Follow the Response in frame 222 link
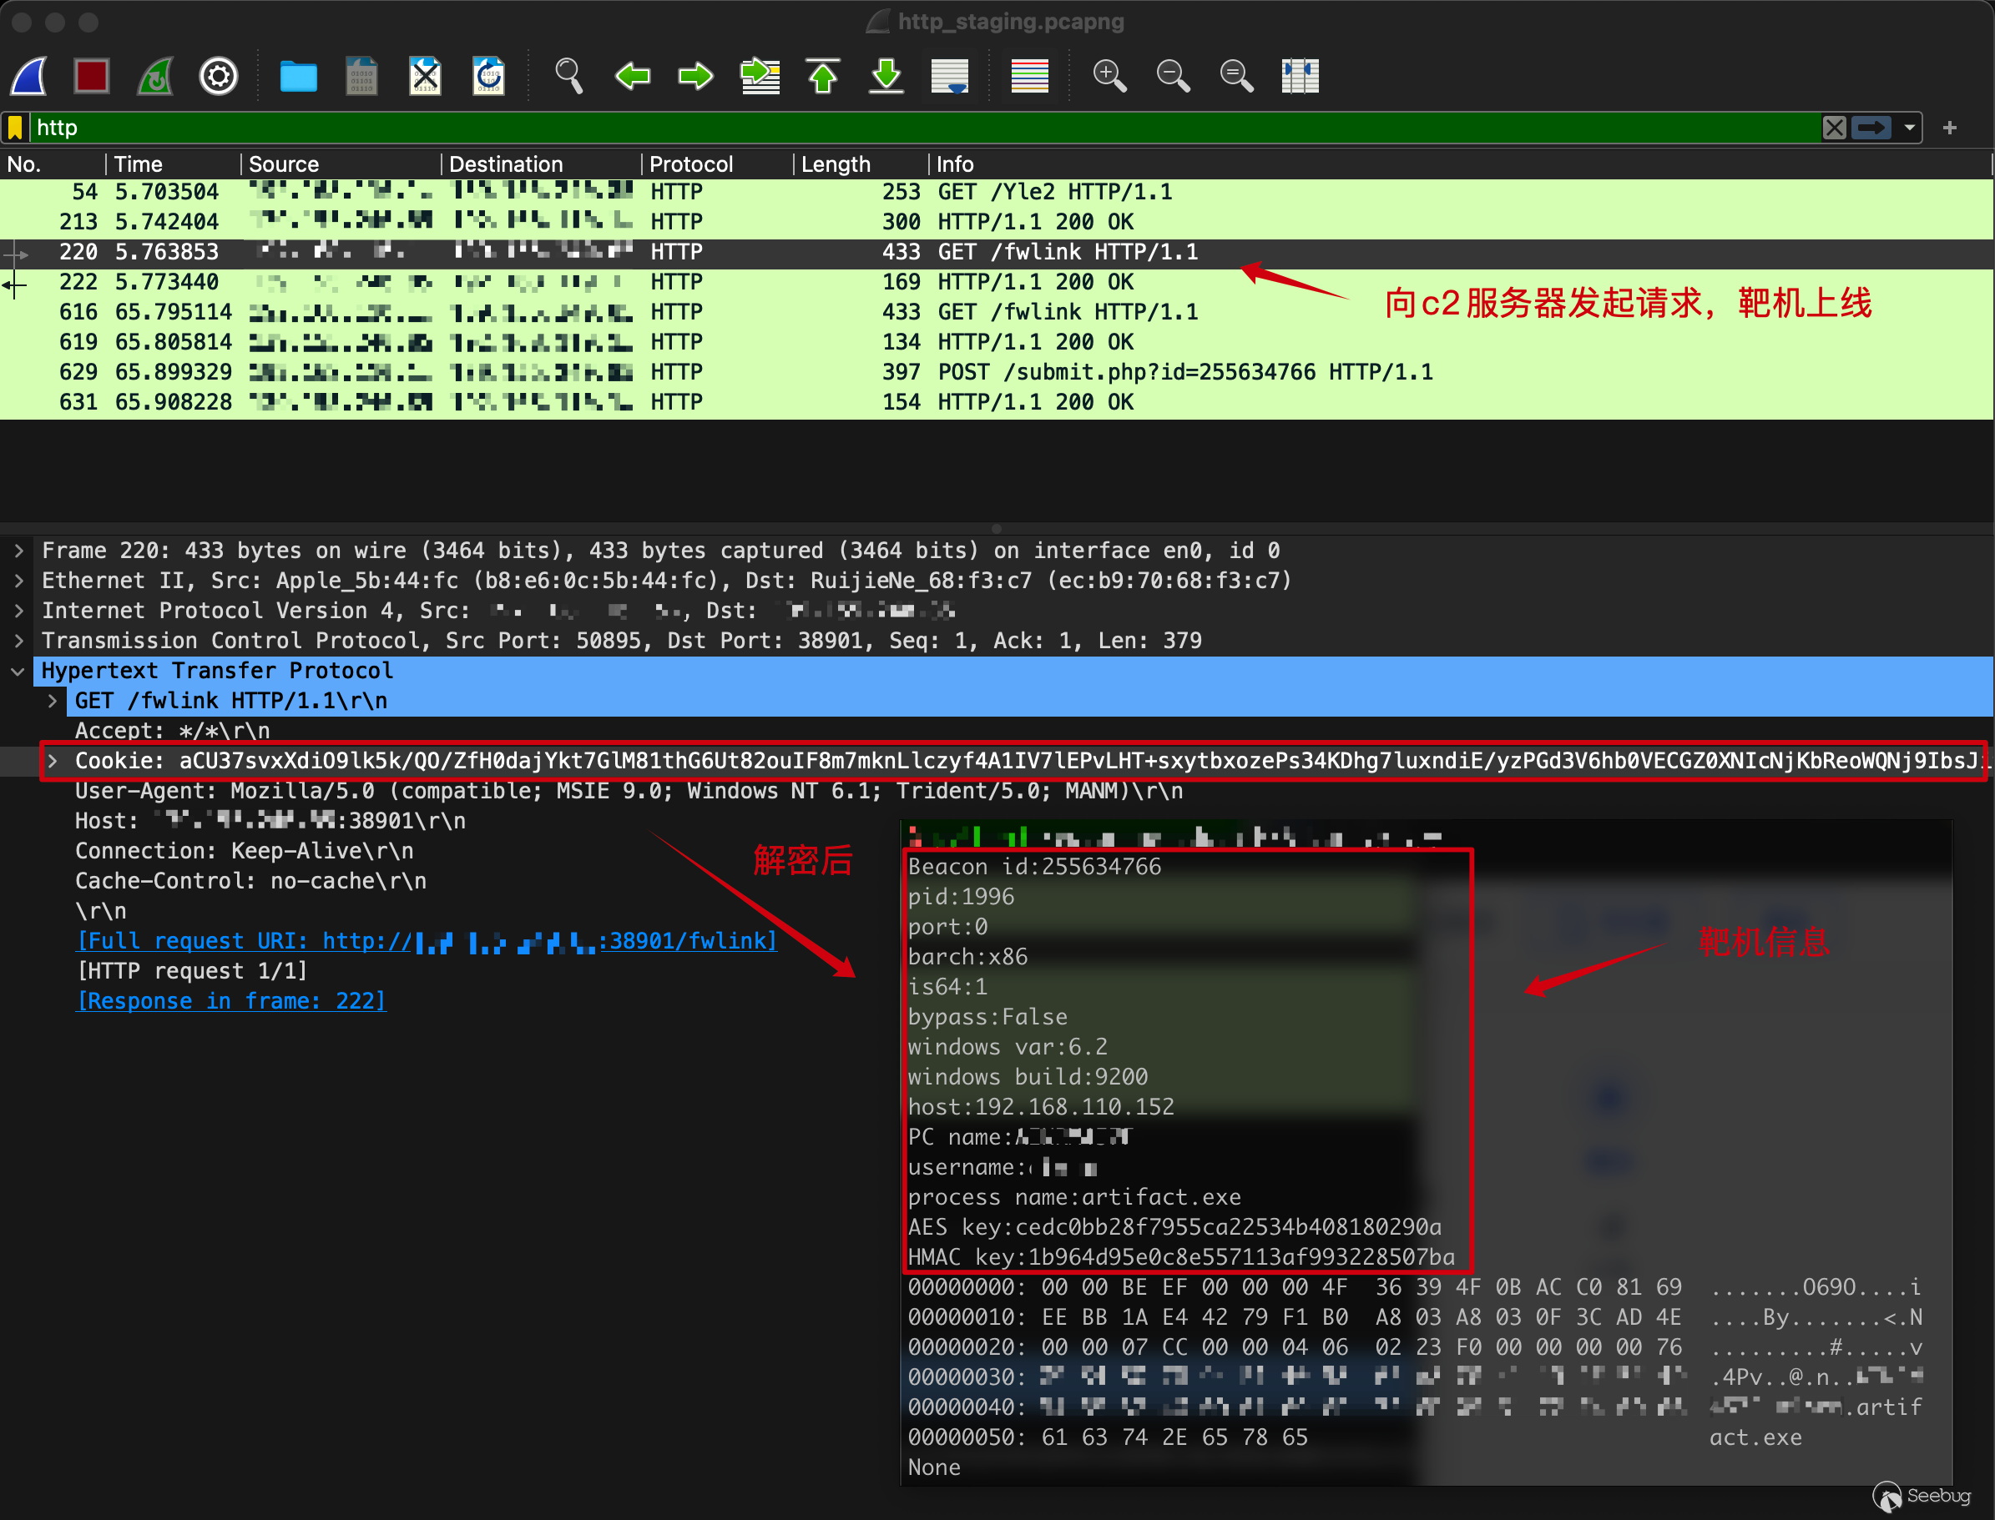This screenshot has width=1995, height=1520. pyautogui.click(x=232, y=1000)
